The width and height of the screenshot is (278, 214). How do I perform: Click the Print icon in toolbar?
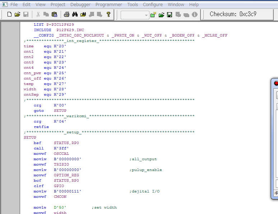(x=66, y=15)
